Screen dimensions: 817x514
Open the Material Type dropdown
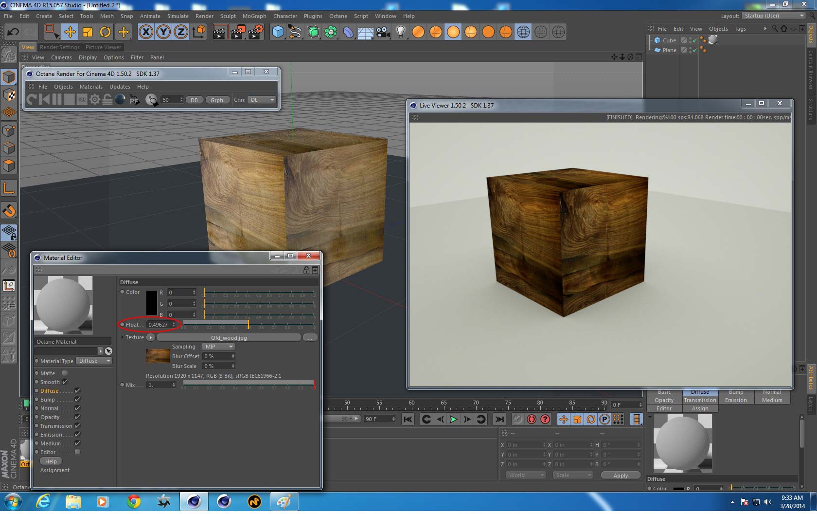coord(95,361)
